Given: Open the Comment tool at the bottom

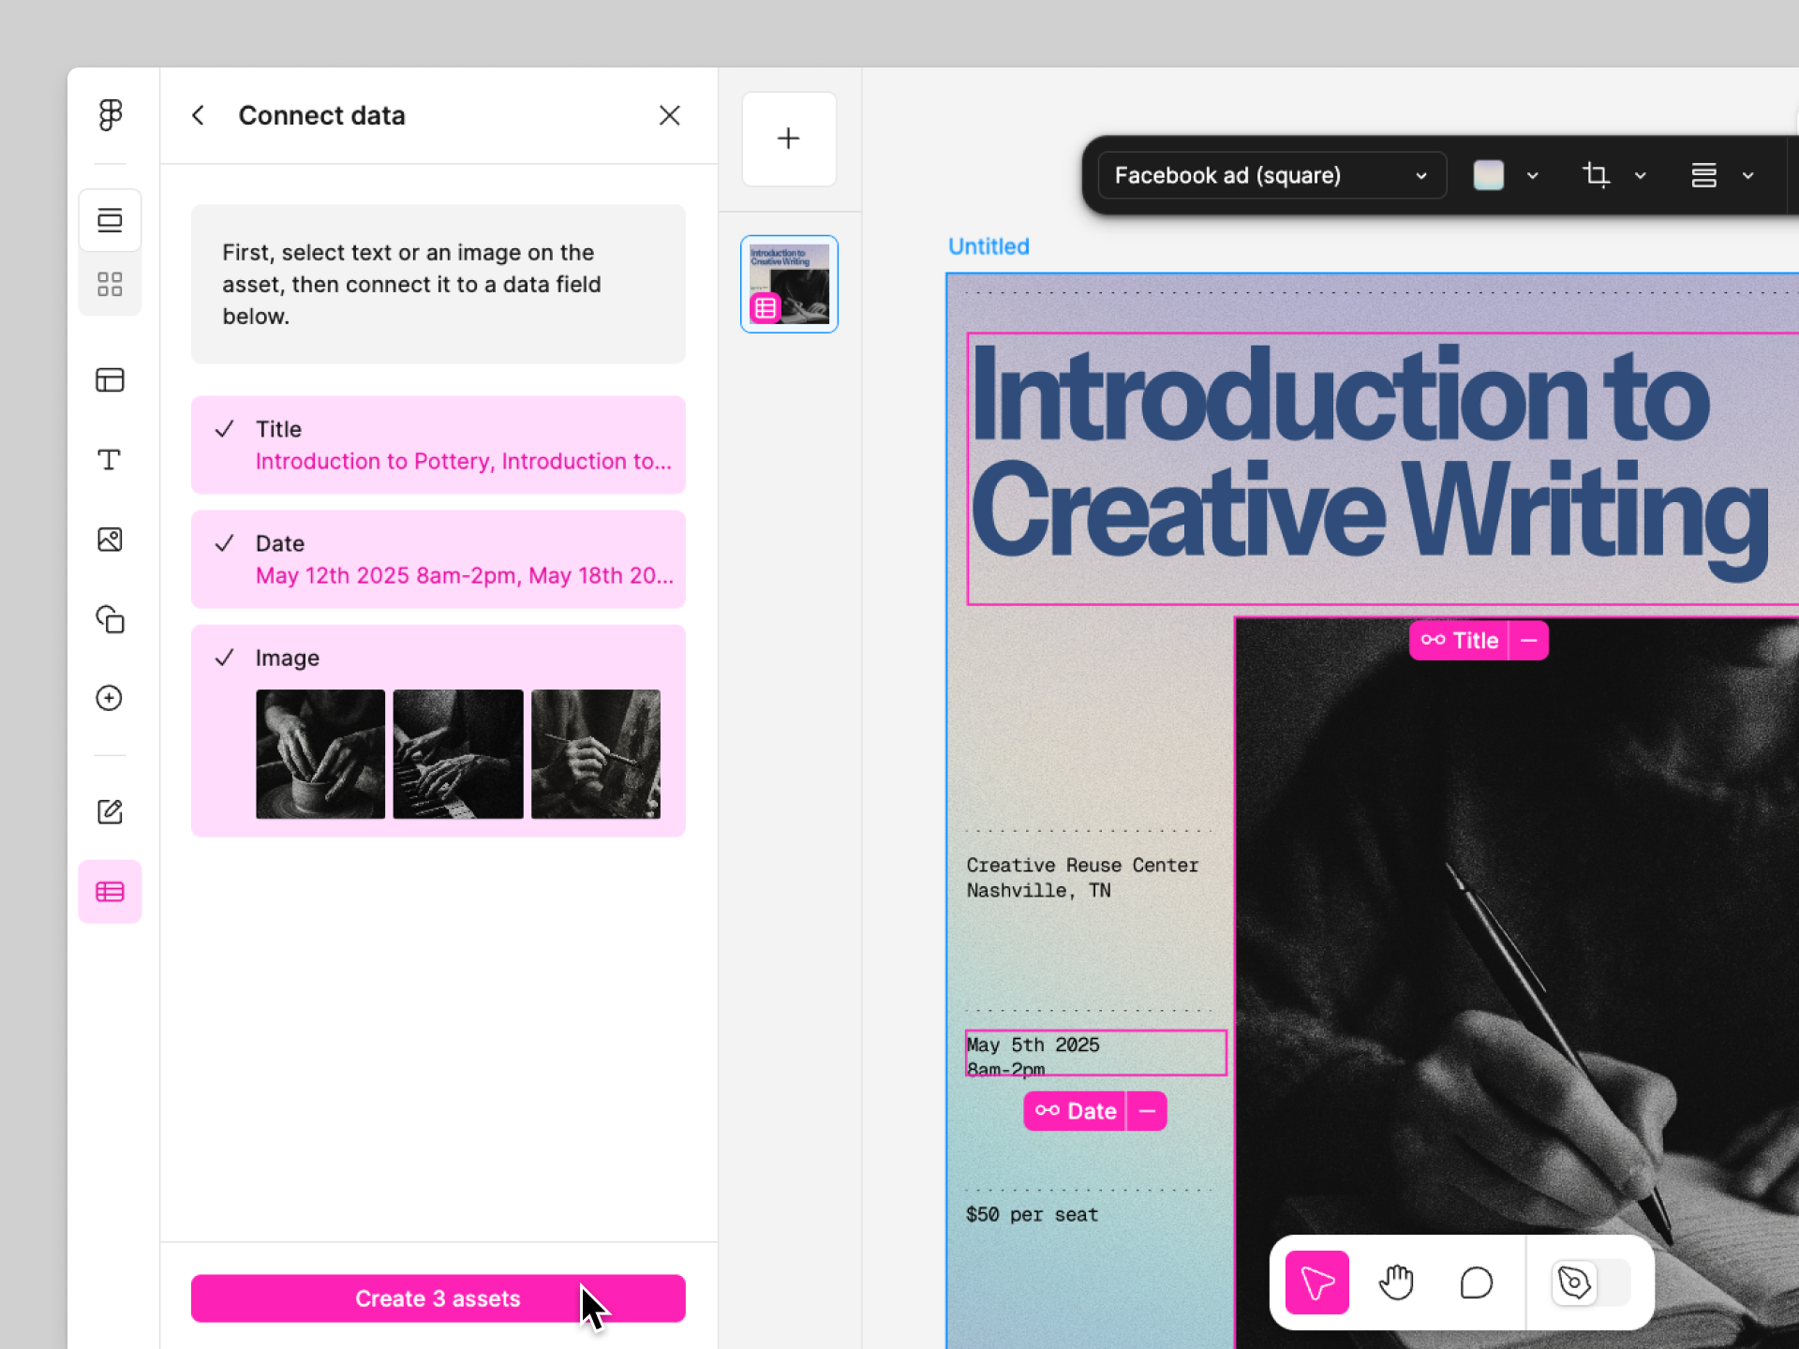Looking at the screenshot, I should coord(1475,1282).
